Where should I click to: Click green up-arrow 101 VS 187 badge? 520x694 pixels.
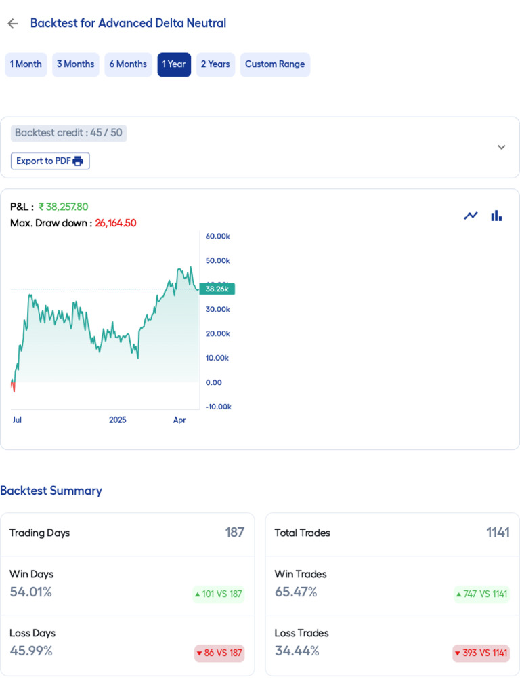218,594
